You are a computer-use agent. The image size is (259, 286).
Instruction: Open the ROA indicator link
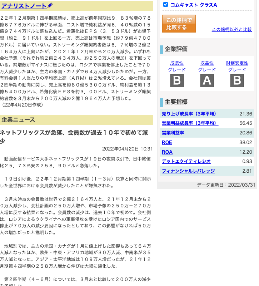[x=167, y=152]
